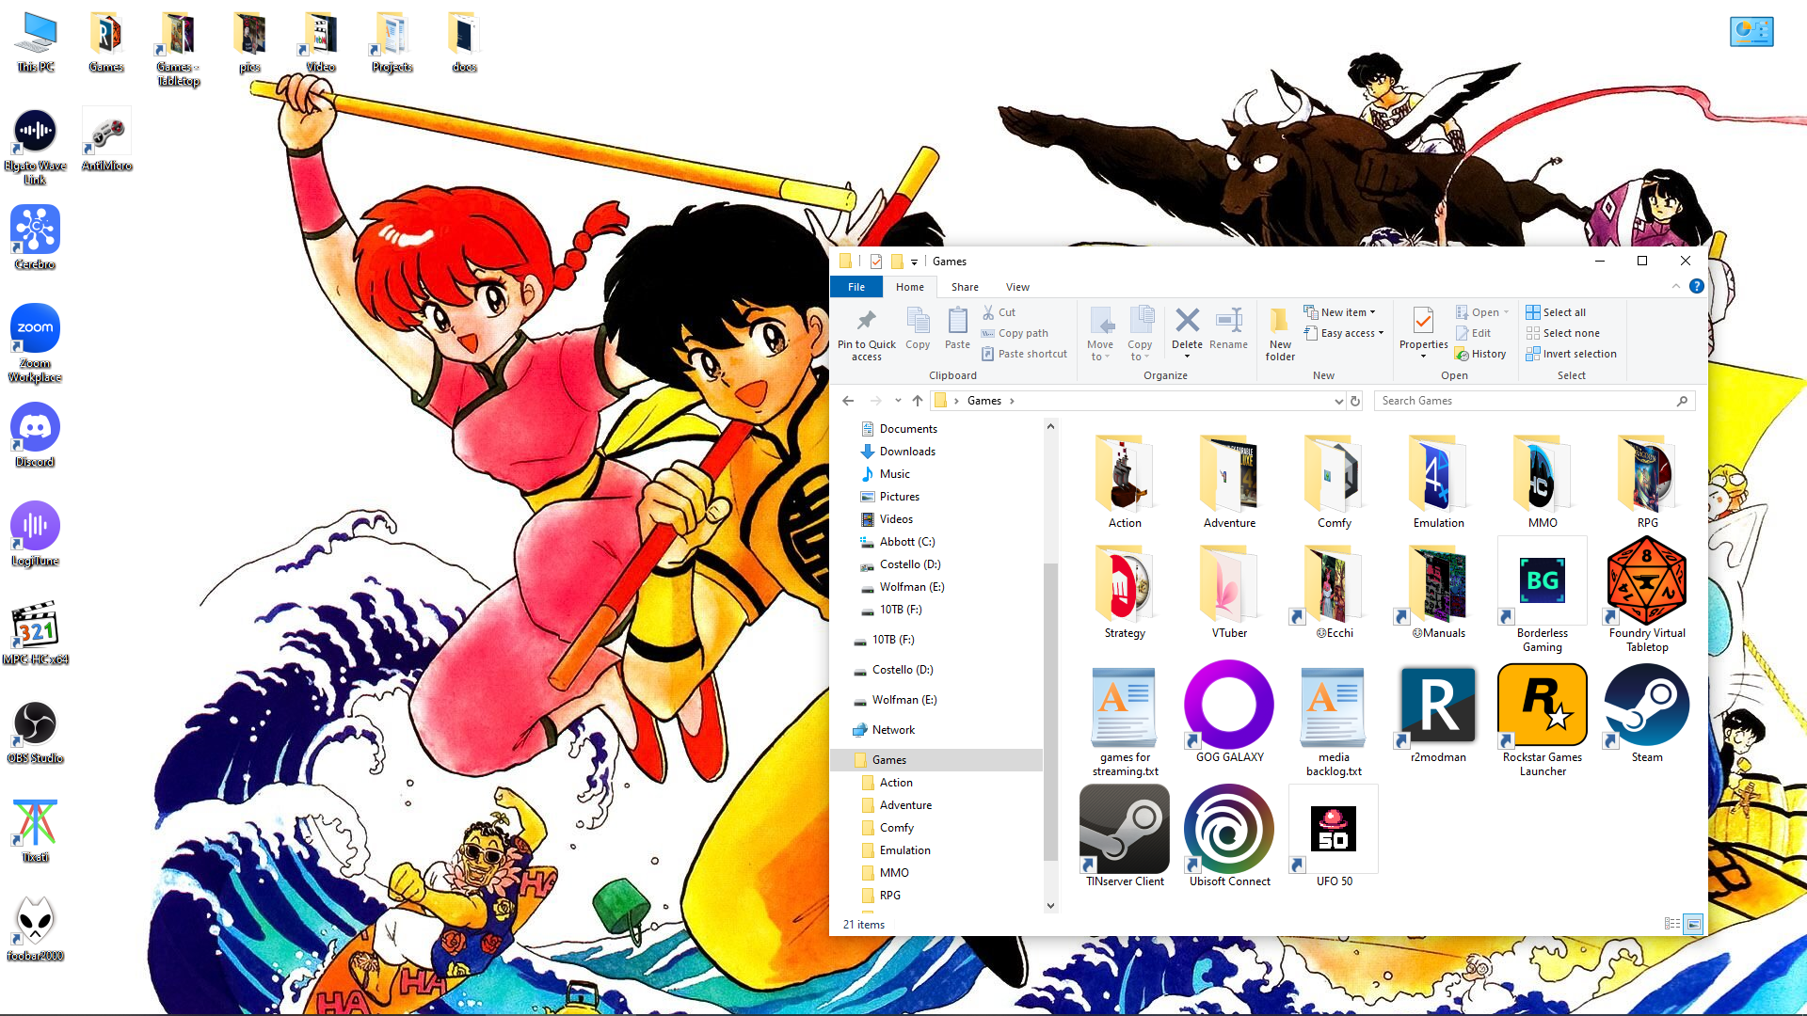Screen dimensions: 1807x1016
Task: Launch Borderless Gaming shortcut
Action: click(1542, 595)
